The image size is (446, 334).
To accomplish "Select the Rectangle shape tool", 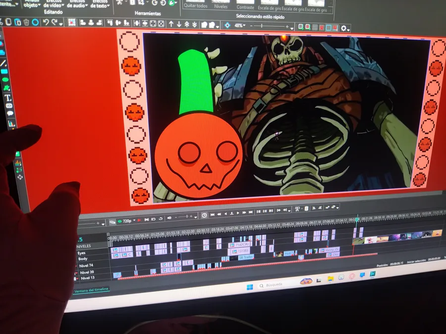I will click(4, 72).
